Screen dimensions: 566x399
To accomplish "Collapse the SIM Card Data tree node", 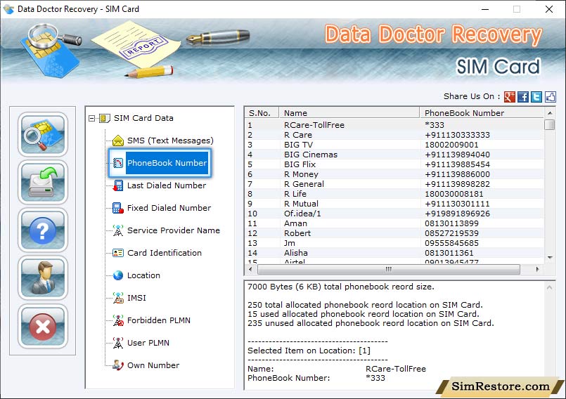I will pyautogui.click(x=91, y=118).
